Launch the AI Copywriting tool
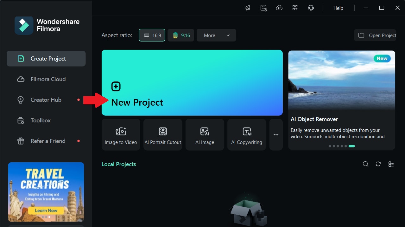This screenshot has height=227, width=405. [x=247, y=135]
